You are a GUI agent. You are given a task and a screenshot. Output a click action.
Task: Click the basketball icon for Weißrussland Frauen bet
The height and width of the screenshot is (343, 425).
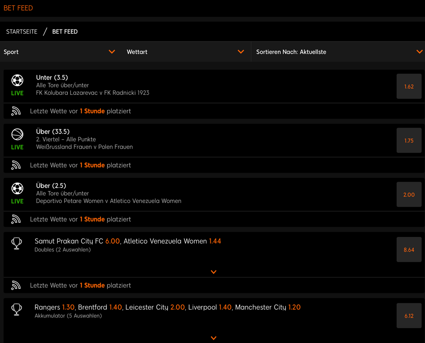tap(17, 134)
